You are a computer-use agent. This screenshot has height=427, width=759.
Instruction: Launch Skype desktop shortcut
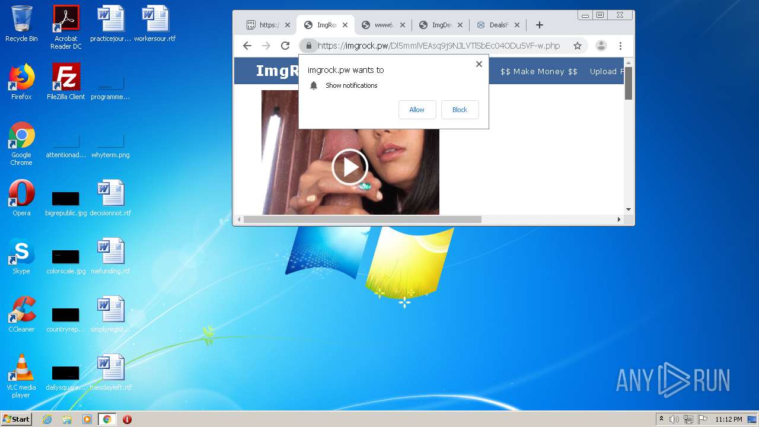tap(21, 256)
